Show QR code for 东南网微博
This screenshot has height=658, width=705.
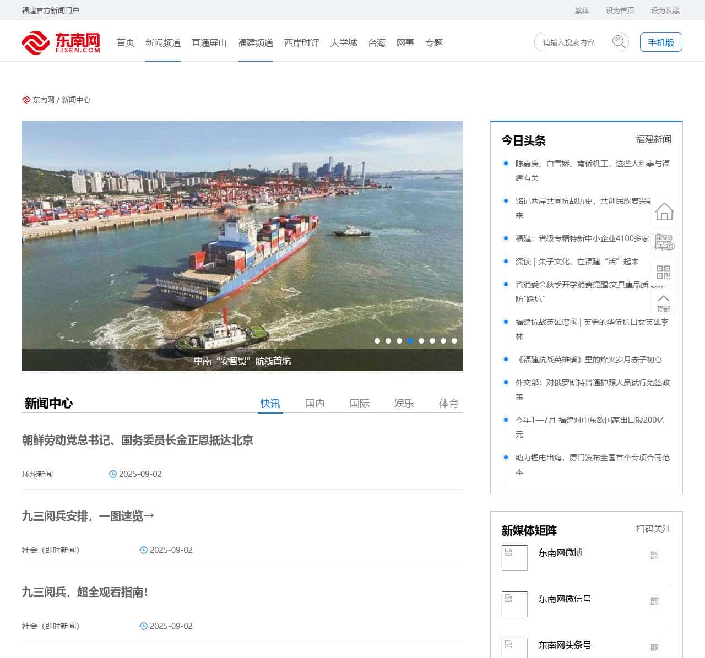point(654,555)
